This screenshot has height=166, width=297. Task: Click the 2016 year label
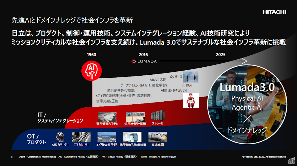[x=143, y=55]
